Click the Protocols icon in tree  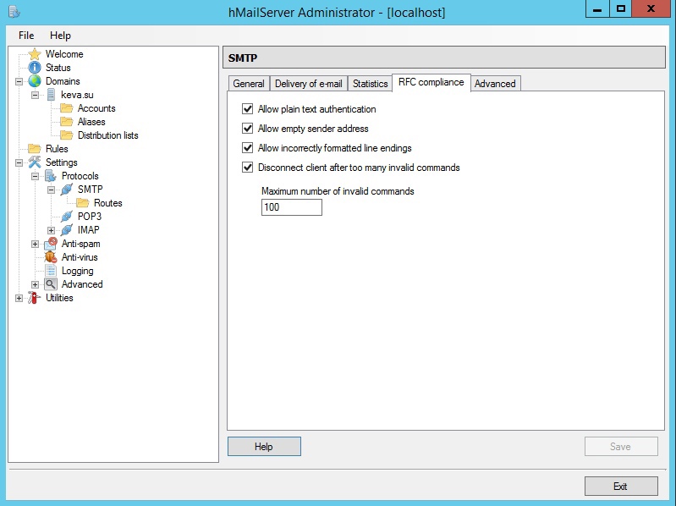coord(51,176)
